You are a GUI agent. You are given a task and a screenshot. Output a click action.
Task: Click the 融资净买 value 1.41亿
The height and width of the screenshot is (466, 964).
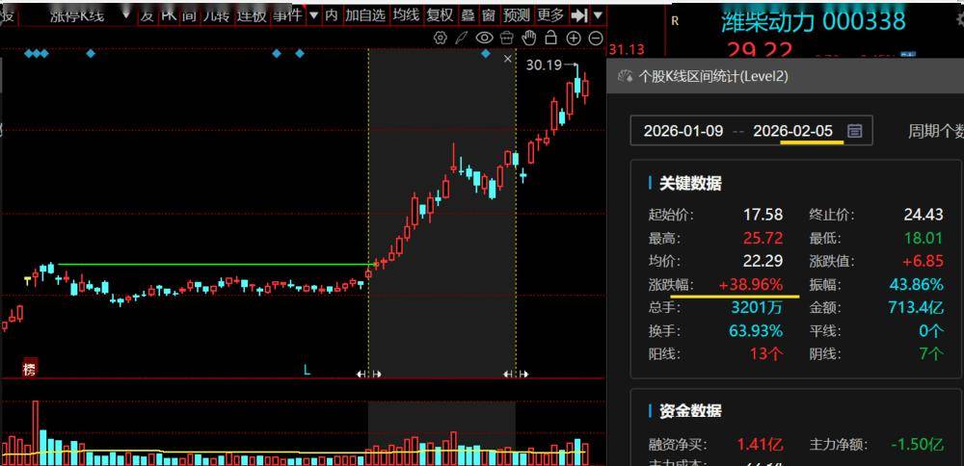point(760,444)
